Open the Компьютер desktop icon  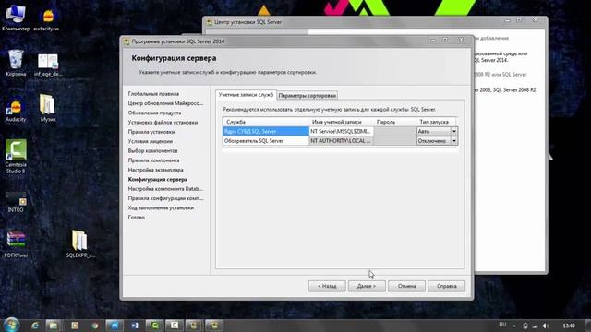click(x=16, y=18)
